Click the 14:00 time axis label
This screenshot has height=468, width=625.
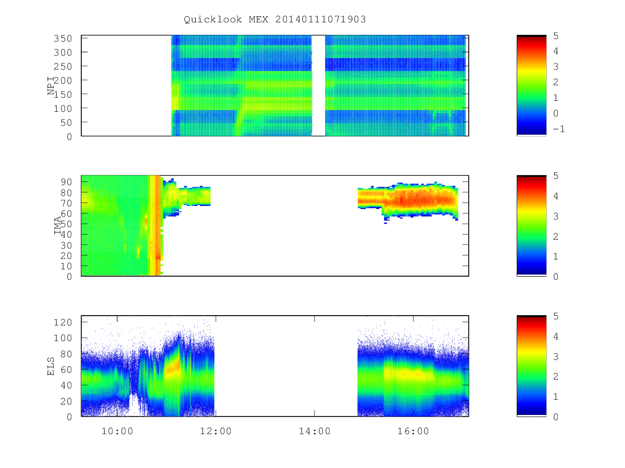point(314,432)
